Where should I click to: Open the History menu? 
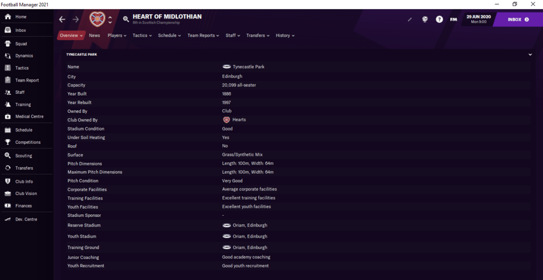(285, 36)
